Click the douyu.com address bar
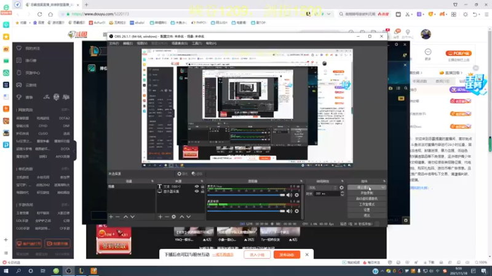The width and height of the screenshot is (492, 276). [x=182, y=14]
